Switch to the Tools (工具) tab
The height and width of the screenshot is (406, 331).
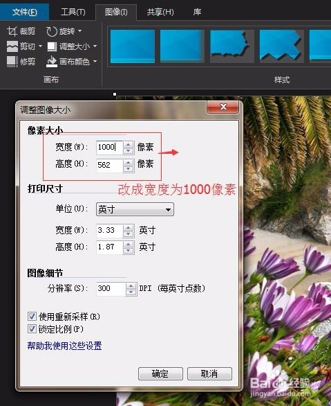(73, 12)
